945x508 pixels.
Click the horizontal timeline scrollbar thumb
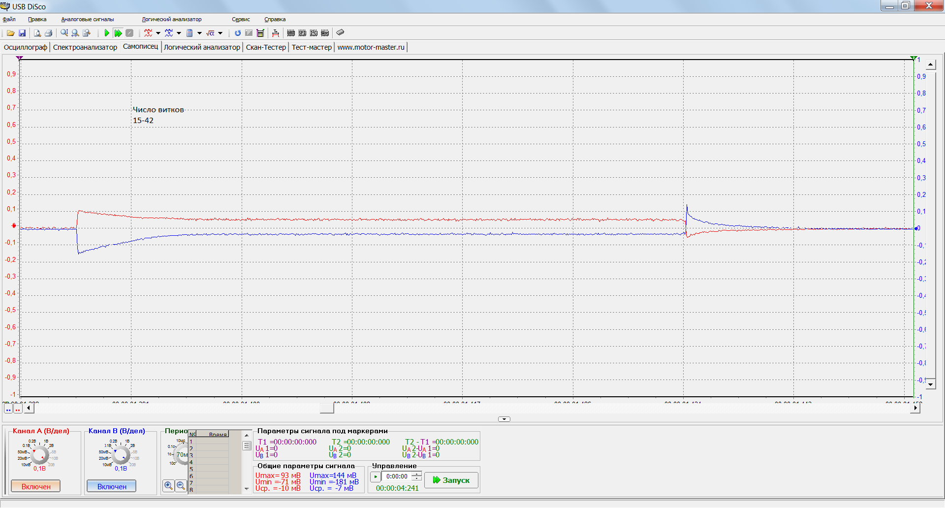pos(327,408)
